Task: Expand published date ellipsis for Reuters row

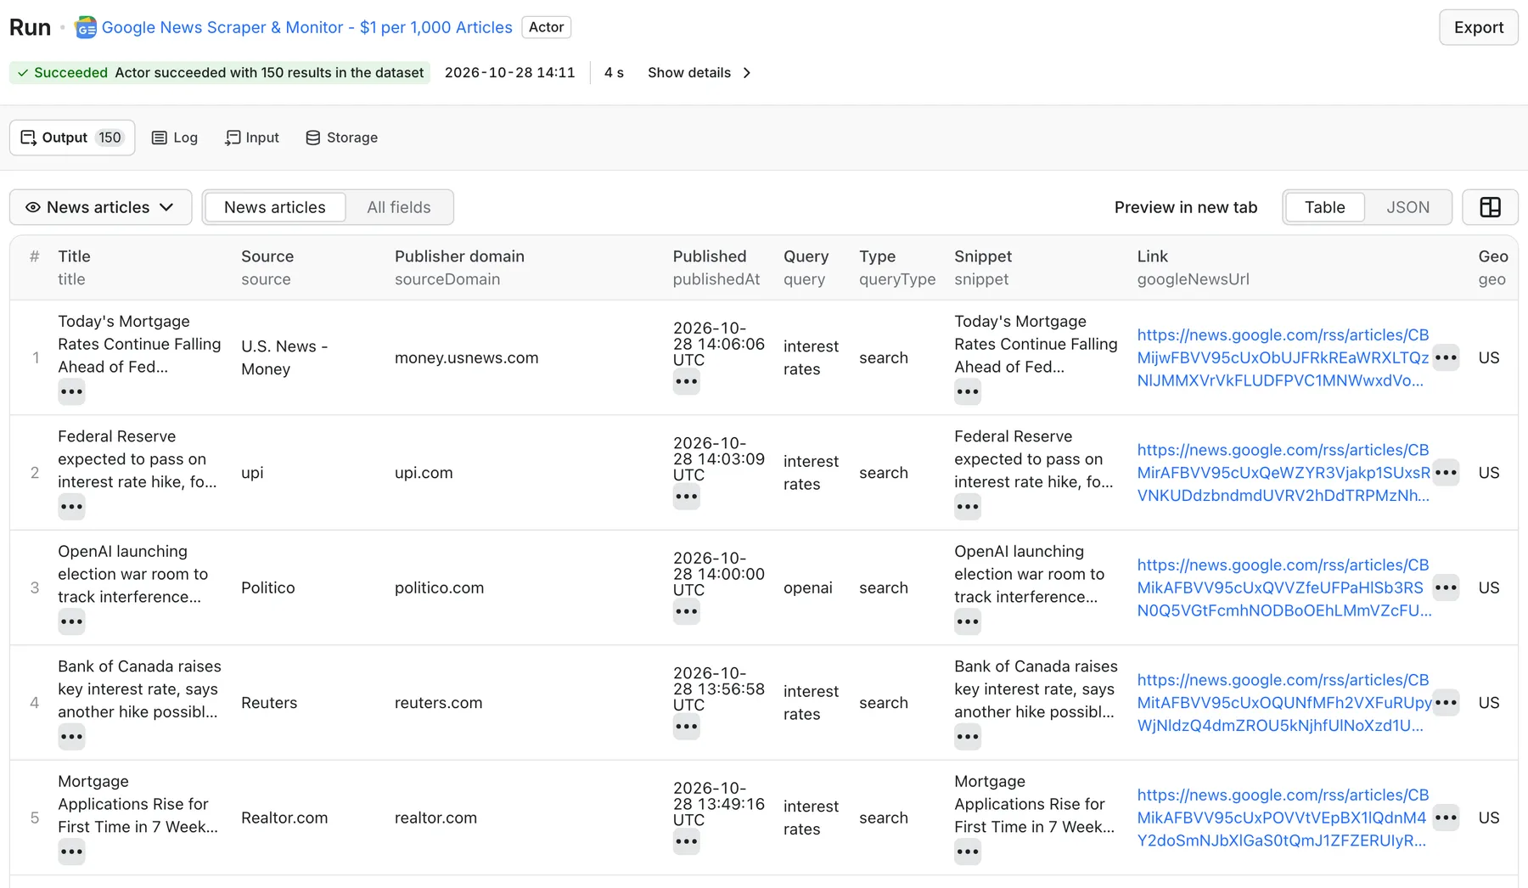Action: click(x=686, y=727)
